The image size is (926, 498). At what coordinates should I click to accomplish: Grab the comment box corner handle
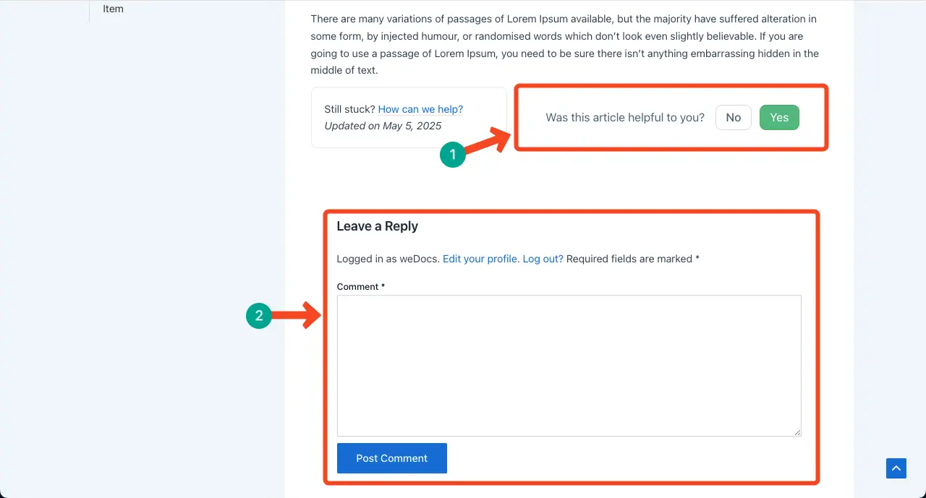point(797,432)
